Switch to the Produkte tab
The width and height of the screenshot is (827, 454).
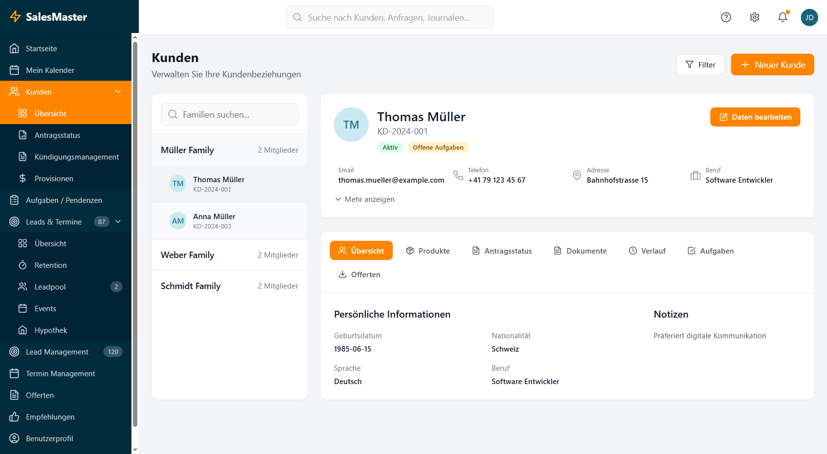click(428, 251)
